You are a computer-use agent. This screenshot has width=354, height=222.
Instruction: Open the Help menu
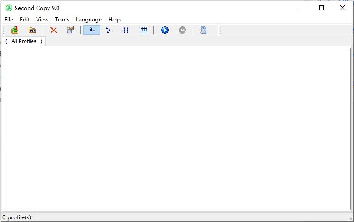click(114, 20)
